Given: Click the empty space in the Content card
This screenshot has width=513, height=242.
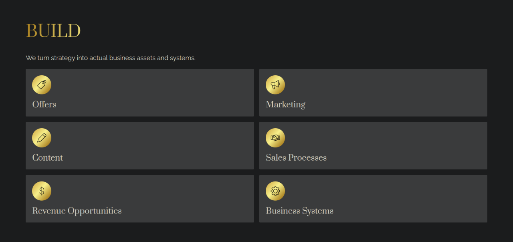Looking at the screenshot, I should 160,145.
